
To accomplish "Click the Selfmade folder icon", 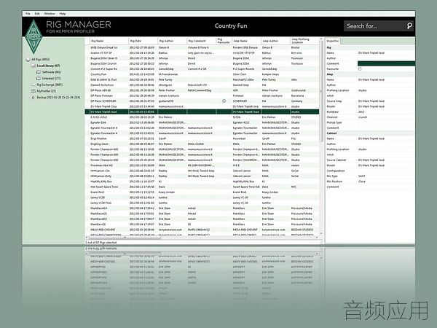I will coord(39,72).
